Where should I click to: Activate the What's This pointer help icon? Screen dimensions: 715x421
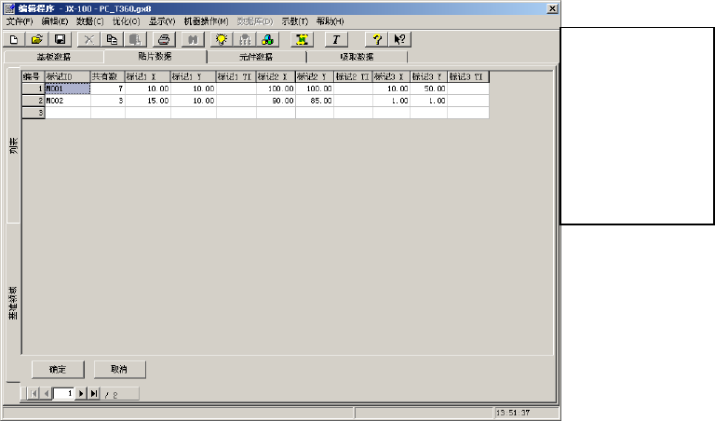point(400,40)
